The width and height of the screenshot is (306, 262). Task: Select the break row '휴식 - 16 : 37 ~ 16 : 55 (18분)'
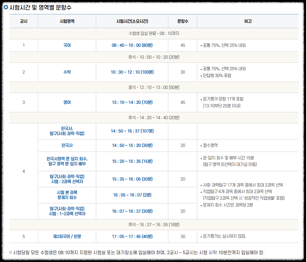(154, 225)
